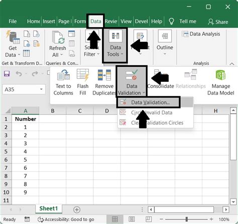Switch to Page Layout view
238x224 pixels.
tap(132, 219)
